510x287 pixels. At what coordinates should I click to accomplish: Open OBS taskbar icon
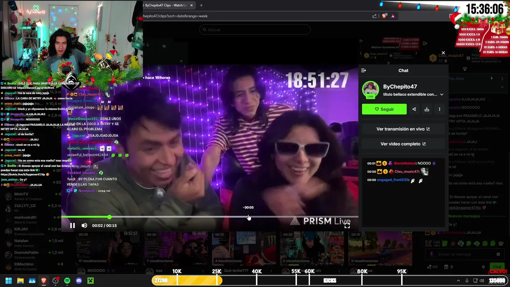55,281
